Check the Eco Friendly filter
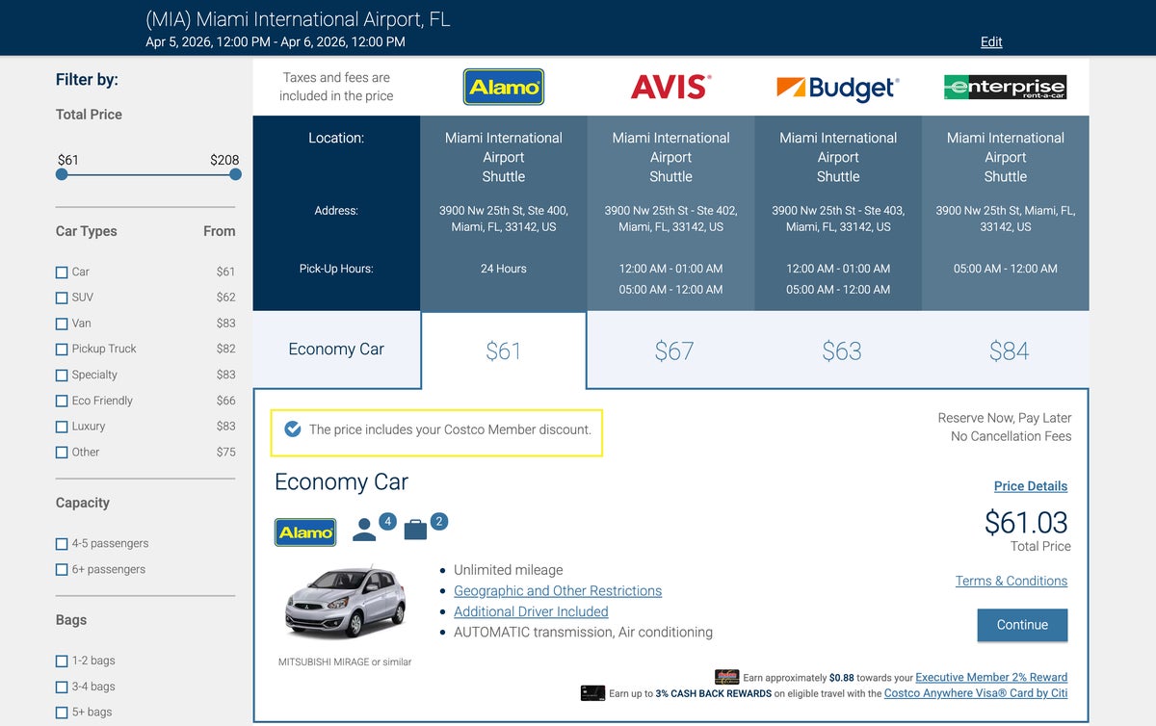1156x726 pixels. [x=62, y=402]
